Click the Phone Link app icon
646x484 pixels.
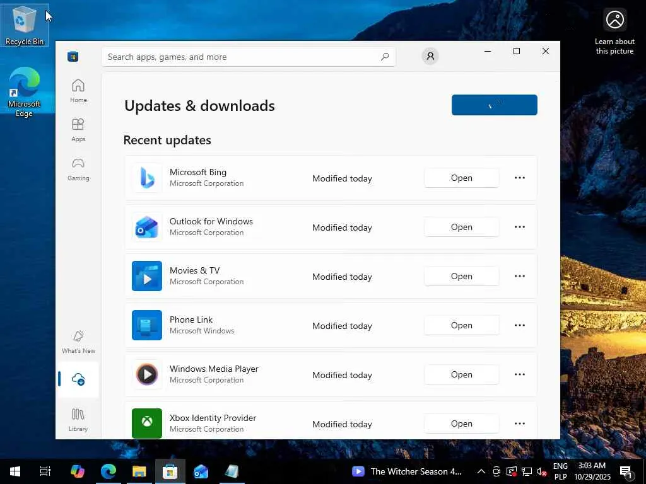pyautogui.click(x=146, y=325)
